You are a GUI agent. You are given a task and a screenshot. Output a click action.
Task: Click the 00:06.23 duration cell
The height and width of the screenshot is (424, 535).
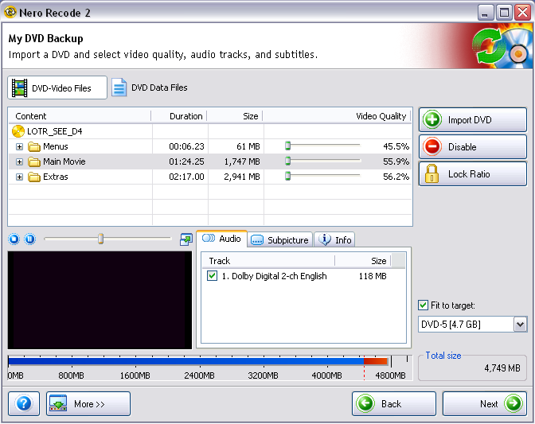[186, 146]
